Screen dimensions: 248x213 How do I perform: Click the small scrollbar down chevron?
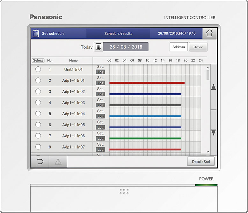point(208,152)
